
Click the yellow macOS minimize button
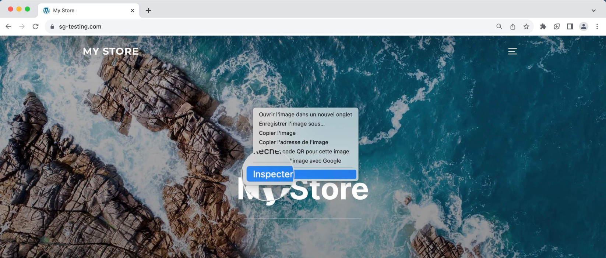(19, 9)
